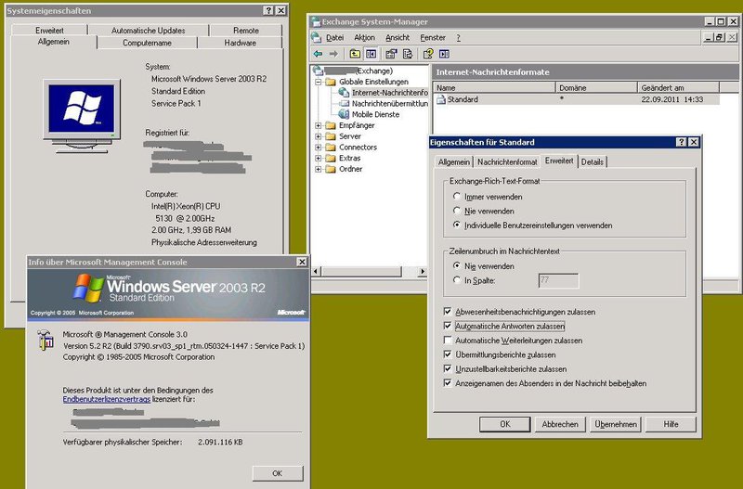The width and height of the screenshot is (743, 489).
Task: Toggle the action pane toolbar icon
Action: (444, 54)
